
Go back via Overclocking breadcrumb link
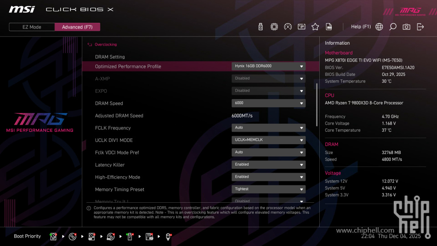(x=105, y=45)
